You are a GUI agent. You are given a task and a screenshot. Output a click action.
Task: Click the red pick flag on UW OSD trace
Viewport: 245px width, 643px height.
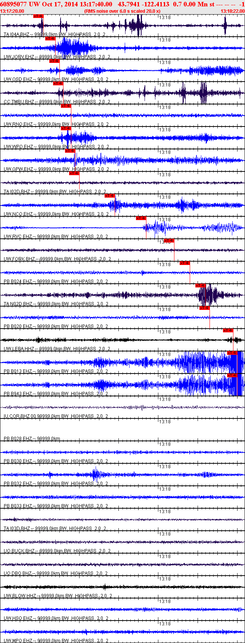[x=54, y=61]
